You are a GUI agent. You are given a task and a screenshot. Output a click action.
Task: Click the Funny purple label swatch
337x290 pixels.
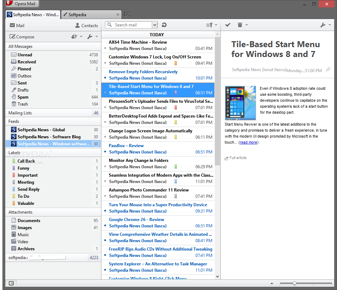click(14, 168)
